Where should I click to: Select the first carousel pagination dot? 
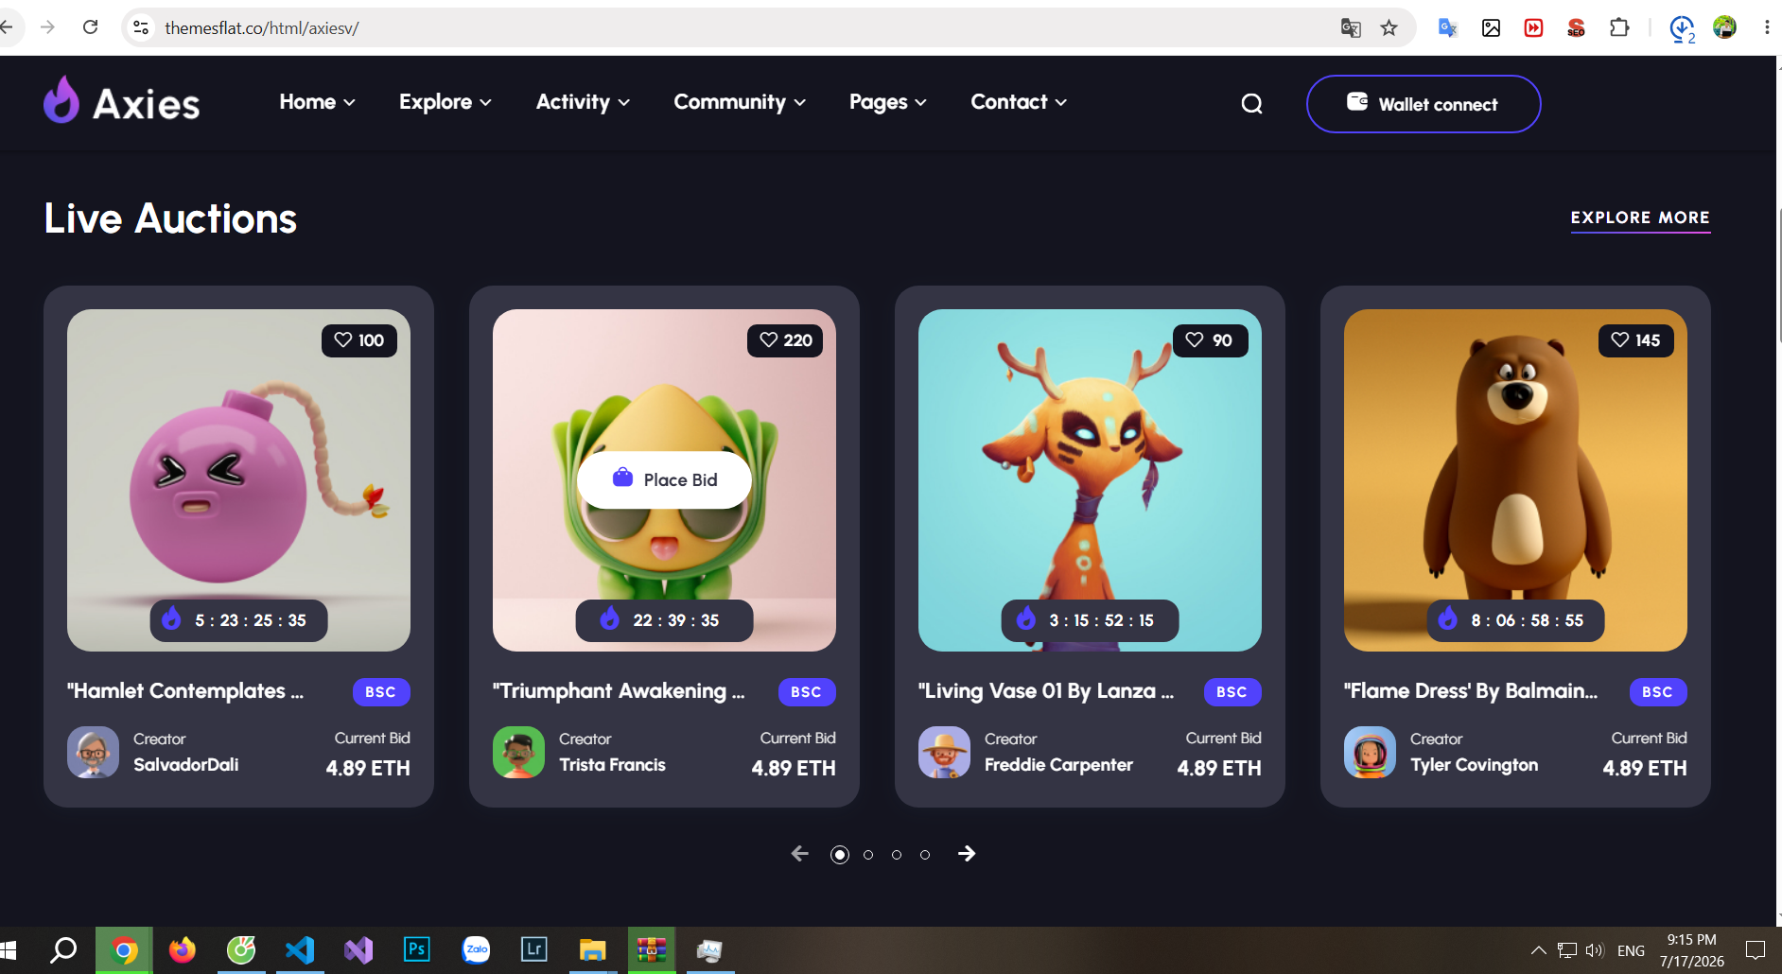click(x=840, y=855)
